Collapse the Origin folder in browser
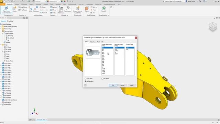Image resolution: width=220 pixels, height=124 pixels. (x=1, y=45)
